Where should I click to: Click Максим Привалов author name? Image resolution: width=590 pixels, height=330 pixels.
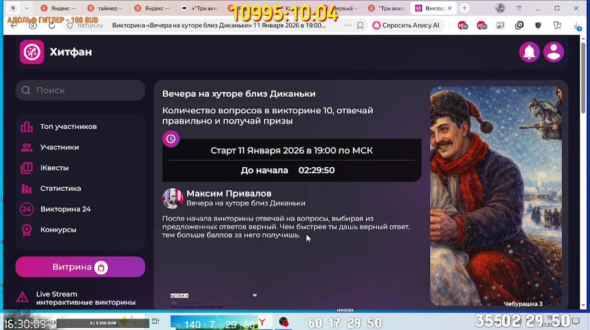229,193
